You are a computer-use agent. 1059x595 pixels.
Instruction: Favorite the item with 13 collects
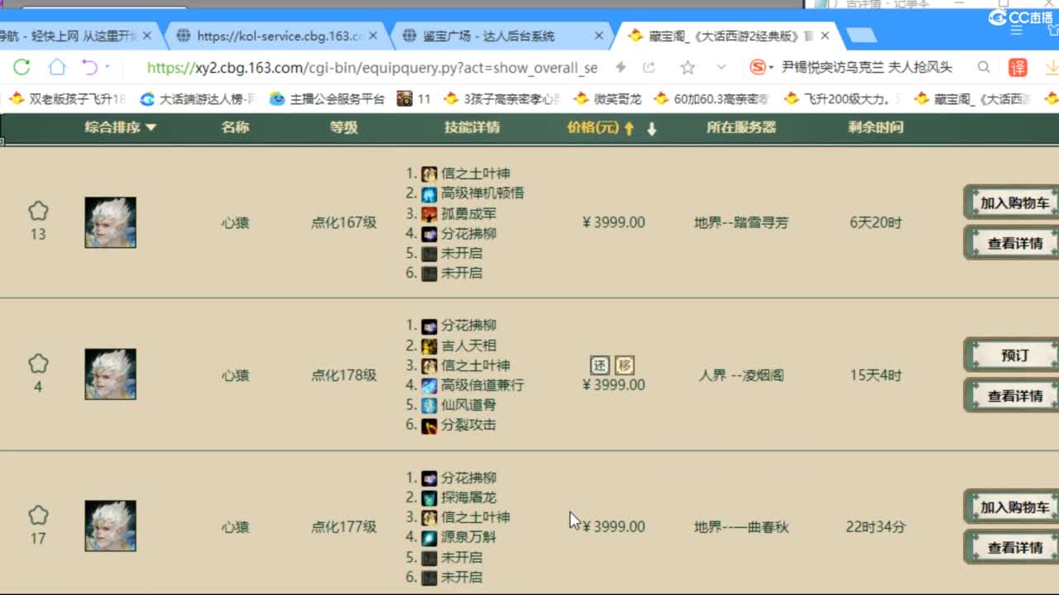point(38,212)
